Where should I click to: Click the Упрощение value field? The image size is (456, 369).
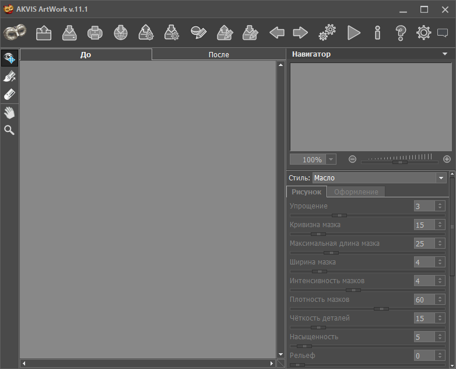coord(425,206)
